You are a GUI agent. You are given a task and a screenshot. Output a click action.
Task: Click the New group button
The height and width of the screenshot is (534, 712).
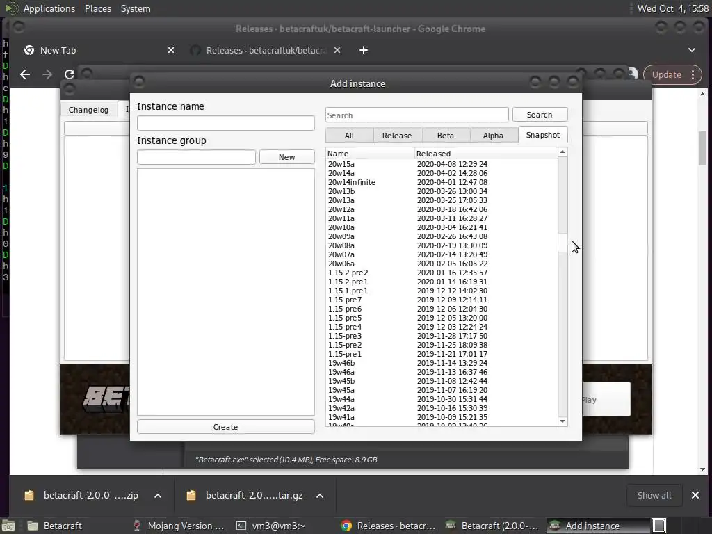(286, 157)
